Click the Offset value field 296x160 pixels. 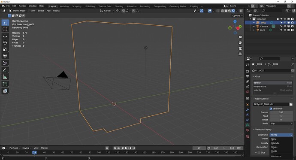click(x=281, y=120)
